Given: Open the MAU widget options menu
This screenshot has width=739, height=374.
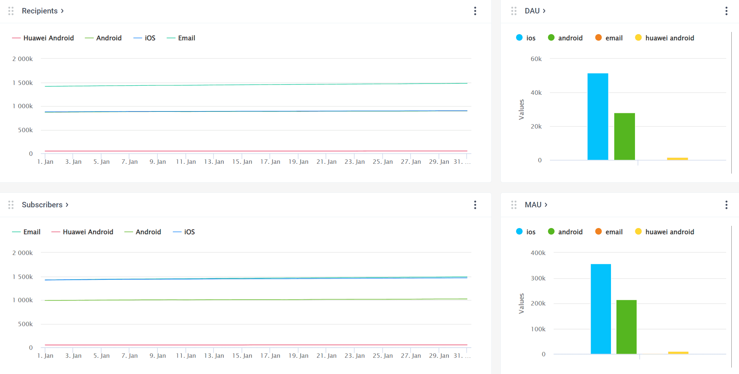Looking at the screenshot, I should pos(726,205).
